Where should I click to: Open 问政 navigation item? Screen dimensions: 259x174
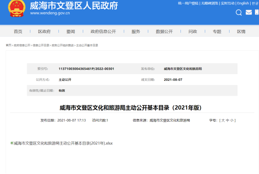click(x=193, y=31)
